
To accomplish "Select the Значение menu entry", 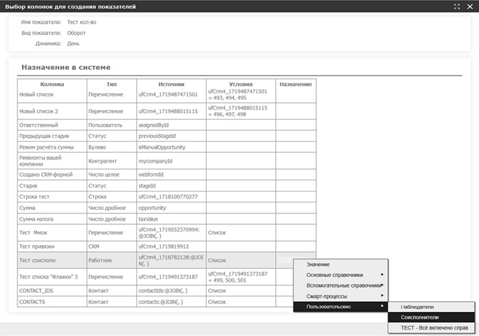I will click(341, 265).
